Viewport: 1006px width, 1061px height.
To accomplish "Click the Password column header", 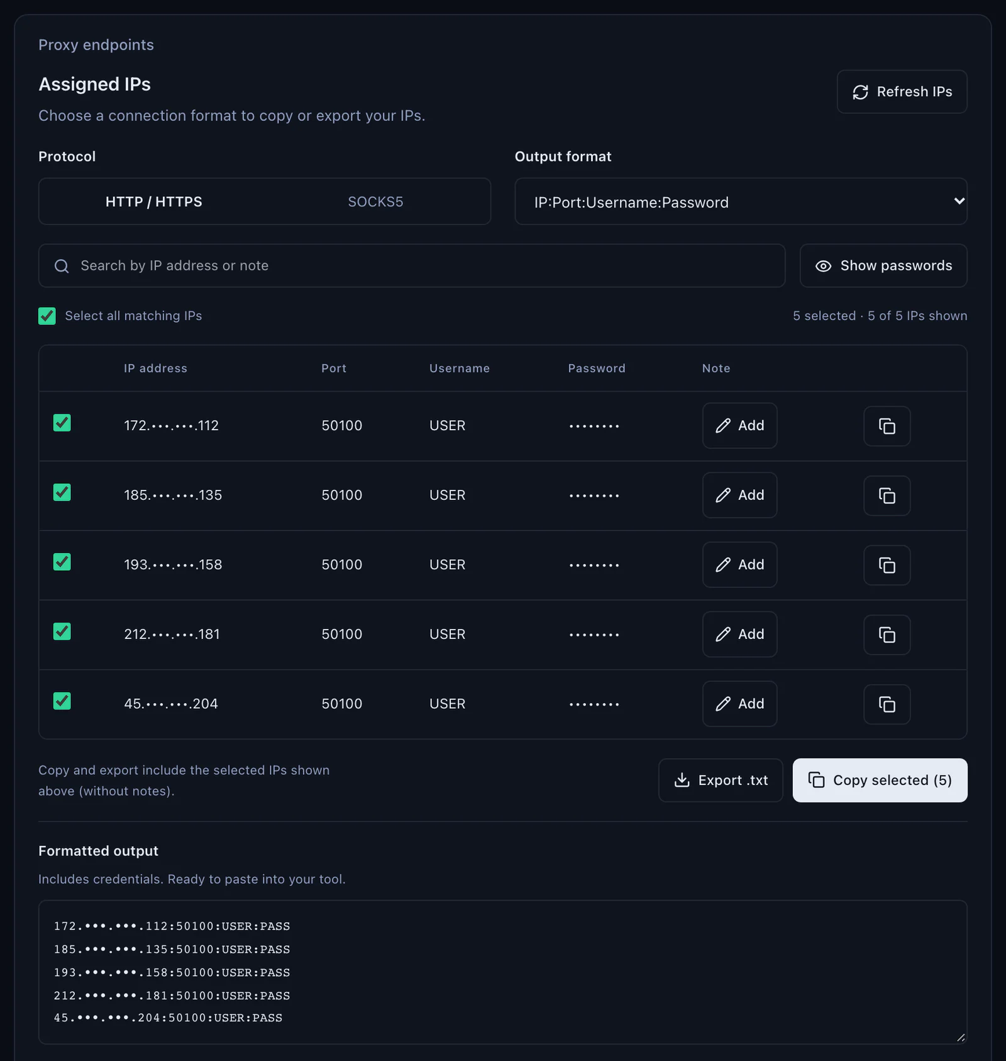I will [597, 369].
